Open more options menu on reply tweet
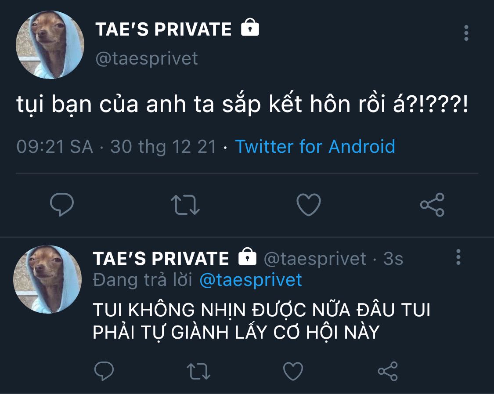The width and height of the screenshot is (494, 394). point(458,257)
